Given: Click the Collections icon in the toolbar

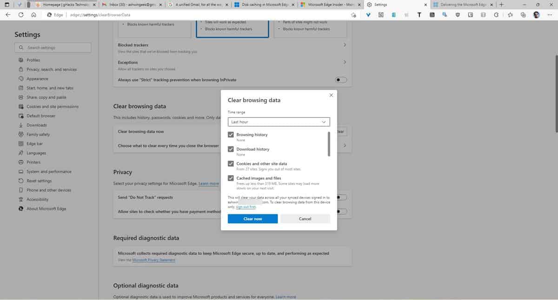Looking at the screenshot, I should point(523,14).
